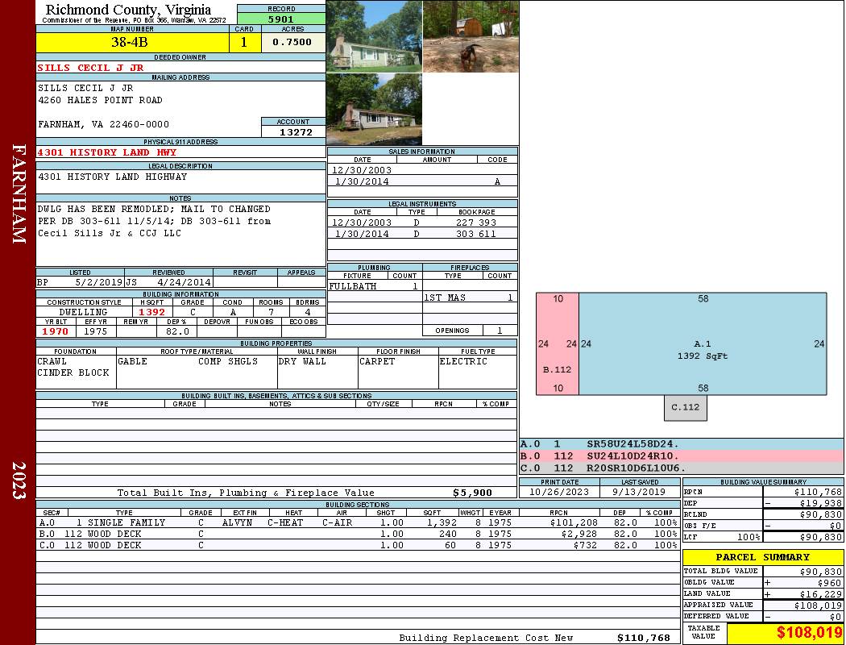Screen dimensions: 846x645
Task: Click the bookpage value 227 393
Action: tap(476, 223)
